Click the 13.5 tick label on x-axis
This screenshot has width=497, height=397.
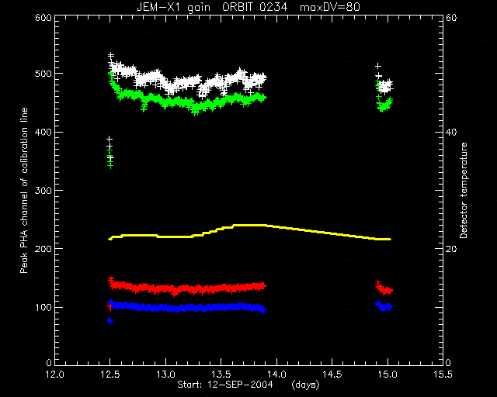(x=221, y=375)
